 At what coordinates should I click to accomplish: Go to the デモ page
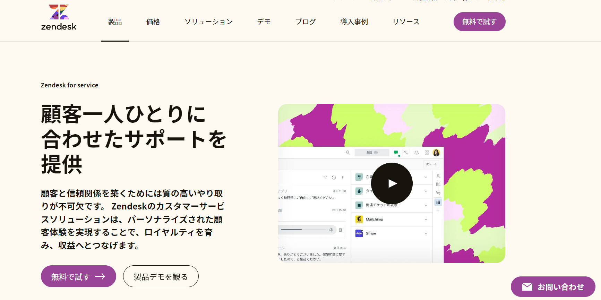click(264, 22)
